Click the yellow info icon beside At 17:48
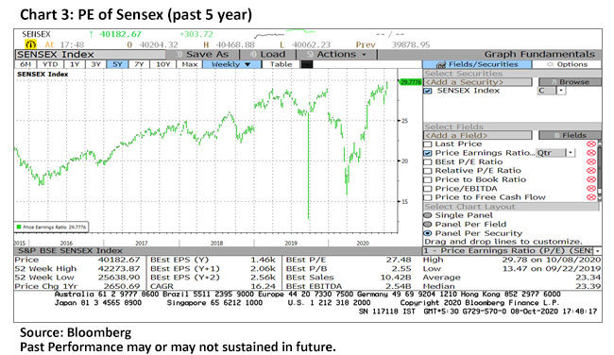The width and height of the screenshot is (614, 355). [30, 44]
